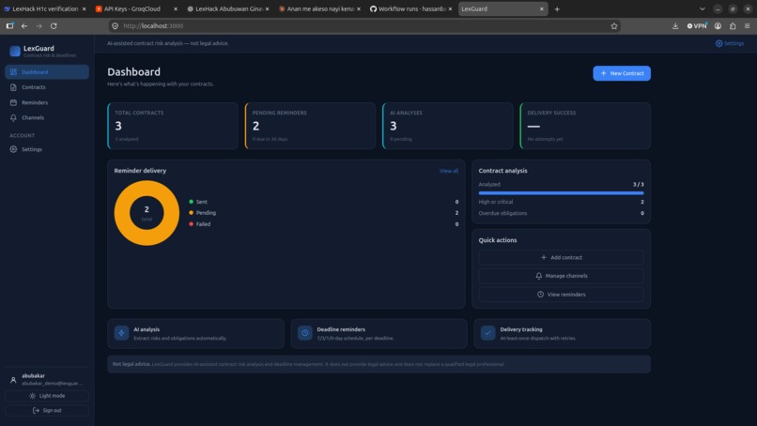The image size is (757, 426).
Task: Click the LexGuard logo icon in sidebar
Action: 15,52
